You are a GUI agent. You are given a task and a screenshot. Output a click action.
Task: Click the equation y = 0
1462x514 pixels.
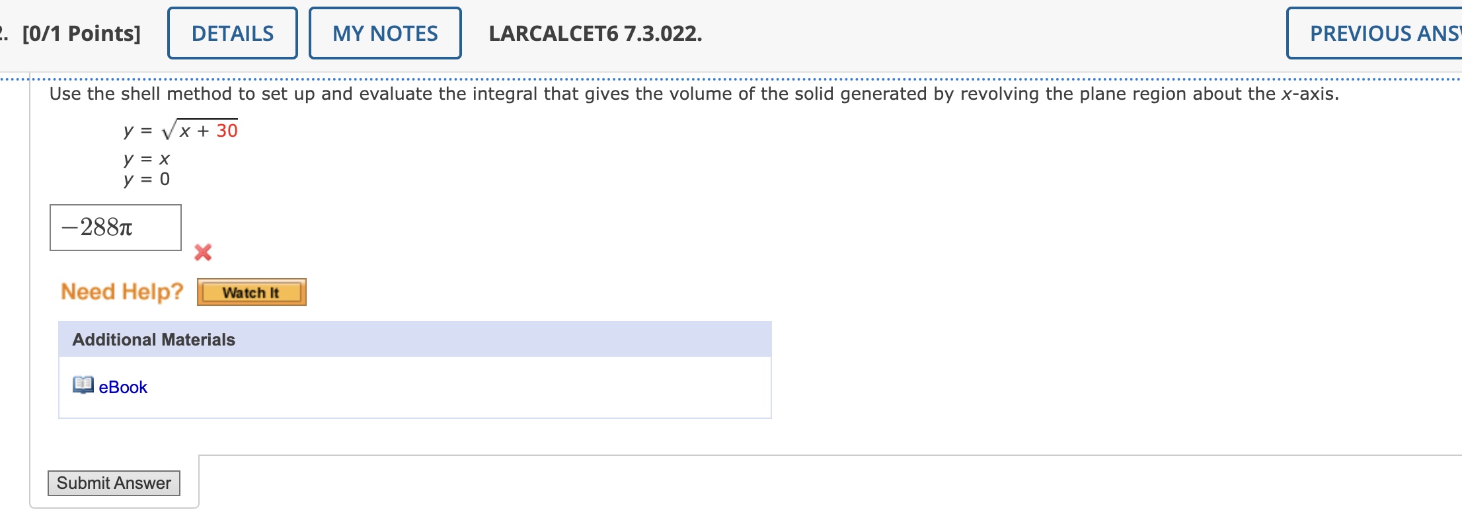(x=146, y=179)
